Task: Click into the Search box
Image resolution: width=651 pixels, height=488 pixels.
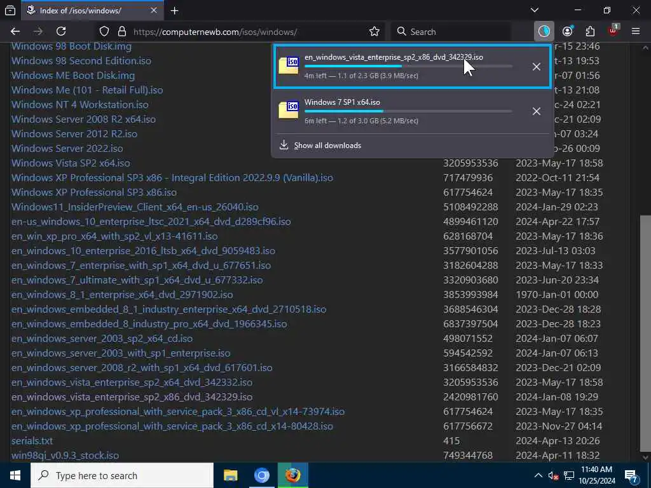Action: click(x=452, y=32)
